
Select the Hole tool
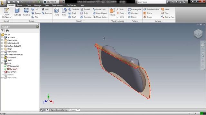[57, 12]
